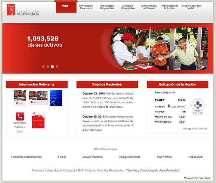Open the Responsabilidad Social menu
The image size is (216, 183).
click(191, 7)
